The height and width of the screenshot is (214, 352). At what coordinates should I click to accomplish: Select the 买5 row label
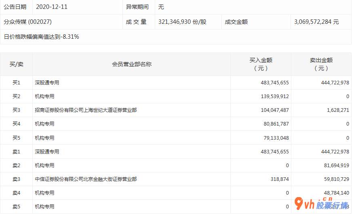(17, 138)
